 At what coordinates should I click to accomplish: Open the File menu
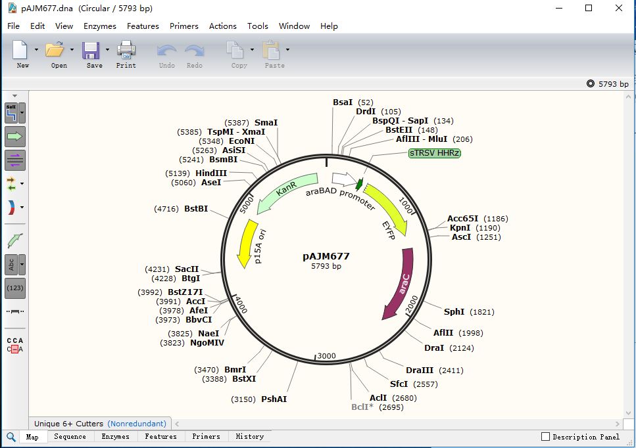pyautogui.click(x=13, y=26)
